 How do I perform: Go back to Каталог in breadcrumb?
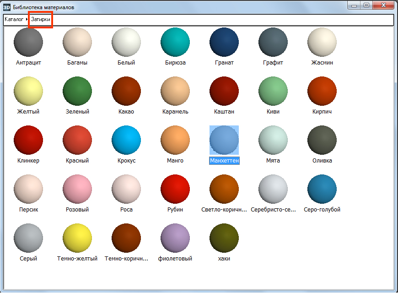click(x=14, y=19)
